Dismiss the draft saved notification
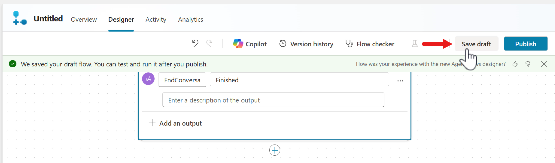Viewport: 555px width, 163px height. [544, 64]
